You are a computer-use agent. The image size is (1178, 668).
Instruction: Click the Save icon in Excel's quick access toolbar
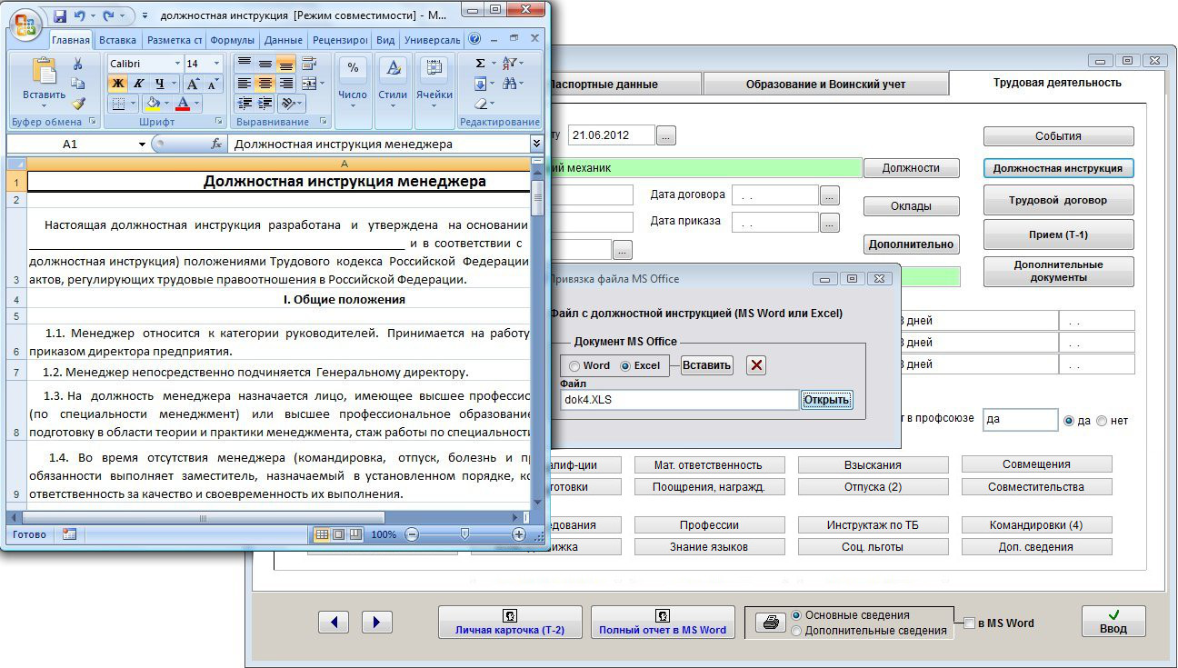point(60,16)
